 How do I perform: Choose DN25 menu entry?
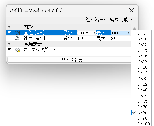pyautogui.click(x=141, y=79)
